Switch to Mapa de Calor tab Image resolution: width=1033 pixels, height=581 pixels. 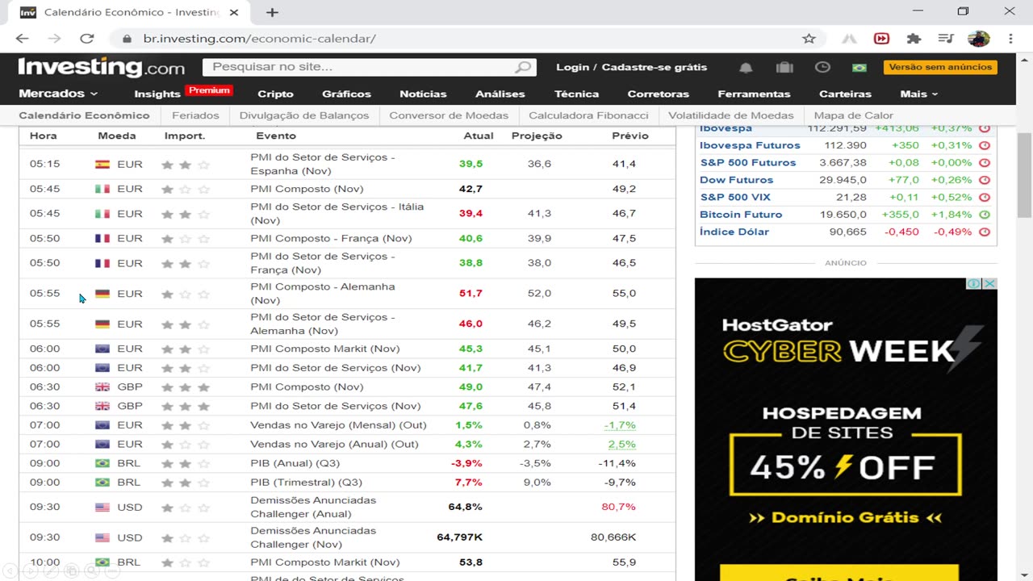[854, 115]
